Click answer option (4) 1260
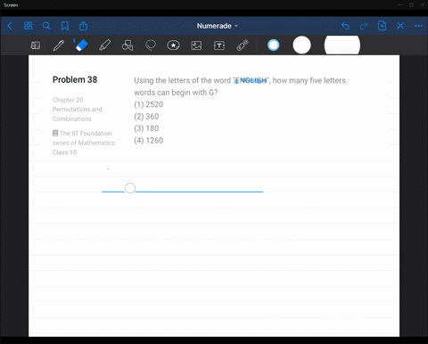This screenshot has height=344, width=428. (x=149, y=141)
